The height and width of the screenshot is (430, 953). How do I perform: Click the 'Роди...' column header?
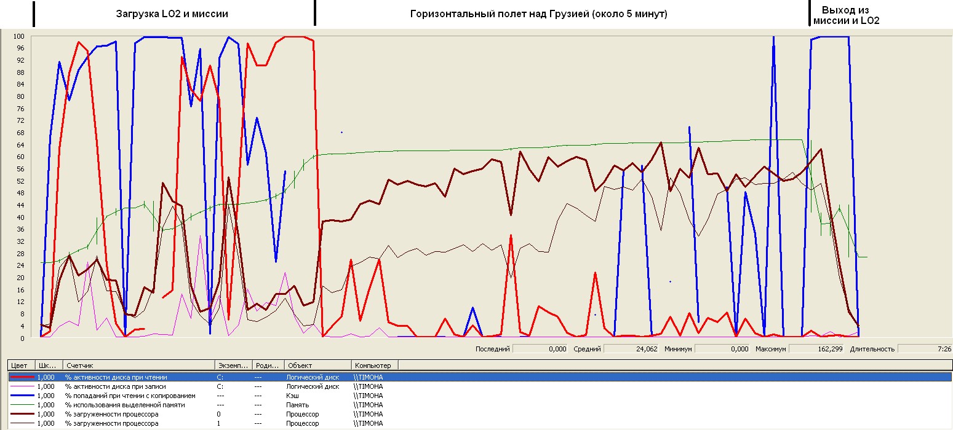pyautogui.click(x=268, y=365)
